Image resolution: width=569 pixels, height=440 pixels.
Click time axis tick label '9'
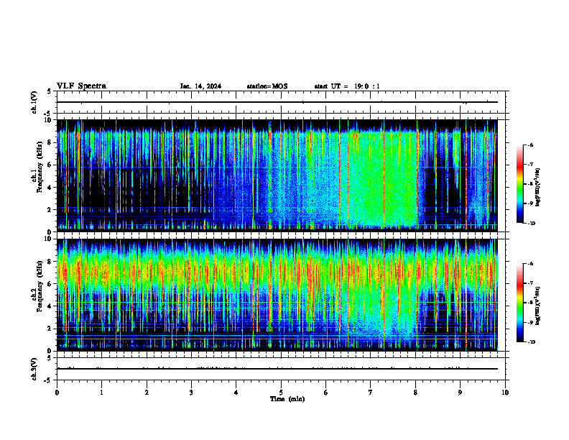[460, 393]
